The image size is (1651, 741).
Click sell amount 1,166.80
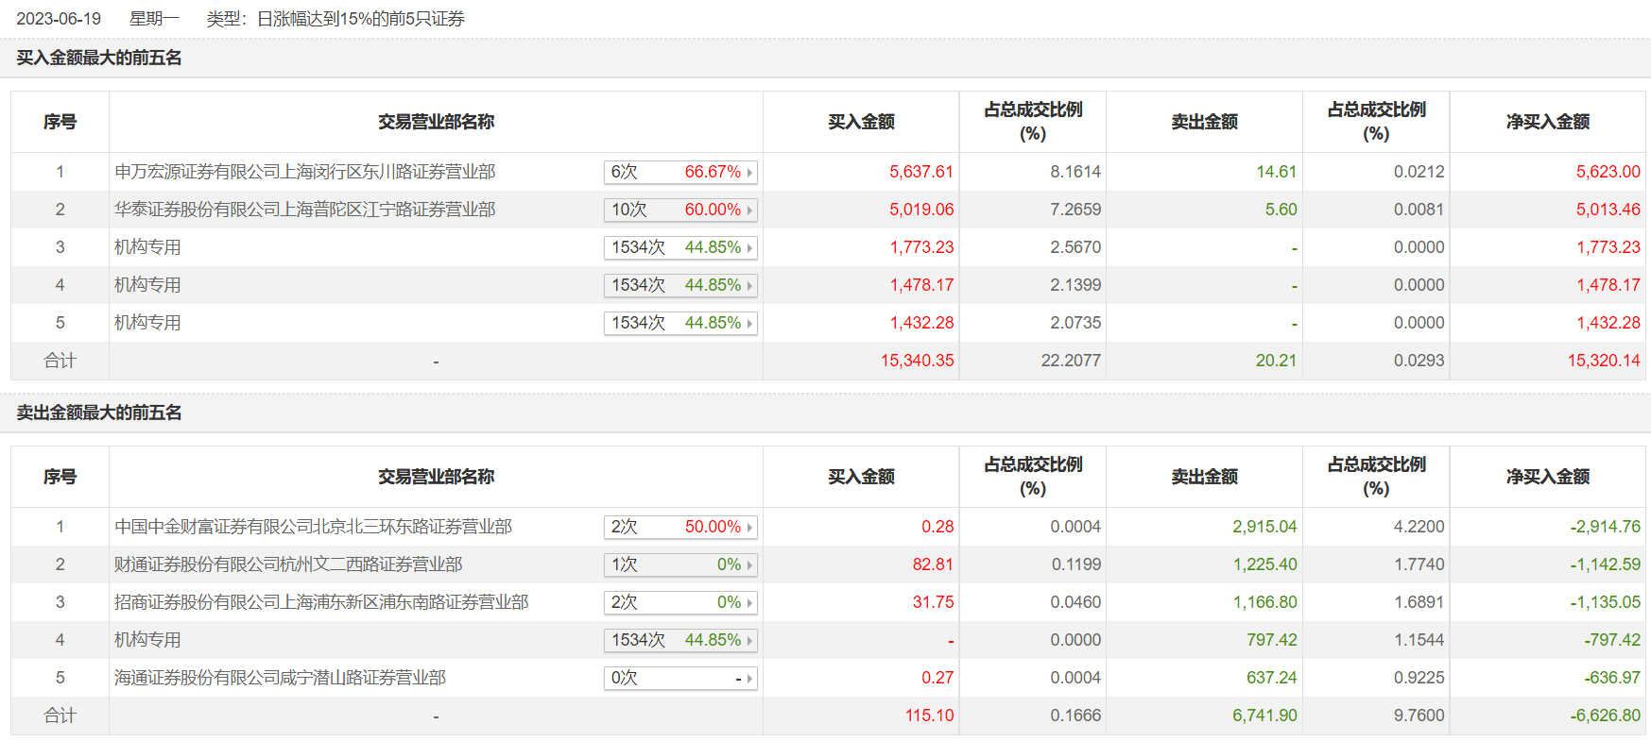pos(1264,602)
